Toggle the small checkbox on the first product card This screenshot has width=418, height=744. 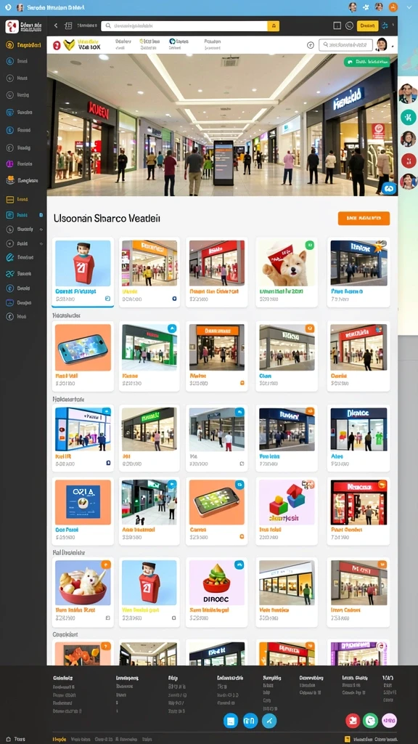click(x=107, y=299)
